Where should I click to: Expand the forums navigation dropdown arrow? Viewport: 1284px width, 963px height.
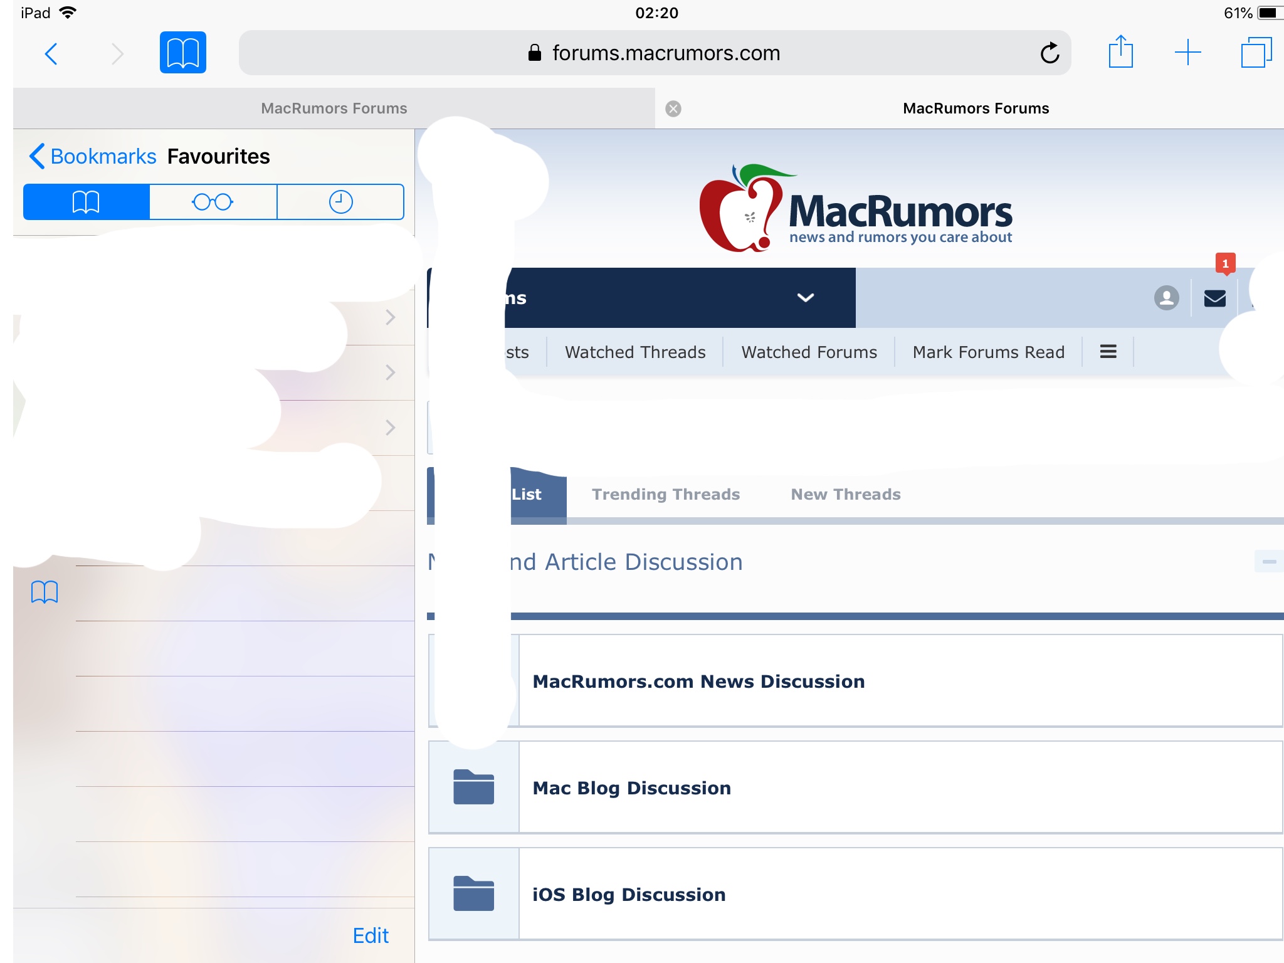tap(806, 298)
